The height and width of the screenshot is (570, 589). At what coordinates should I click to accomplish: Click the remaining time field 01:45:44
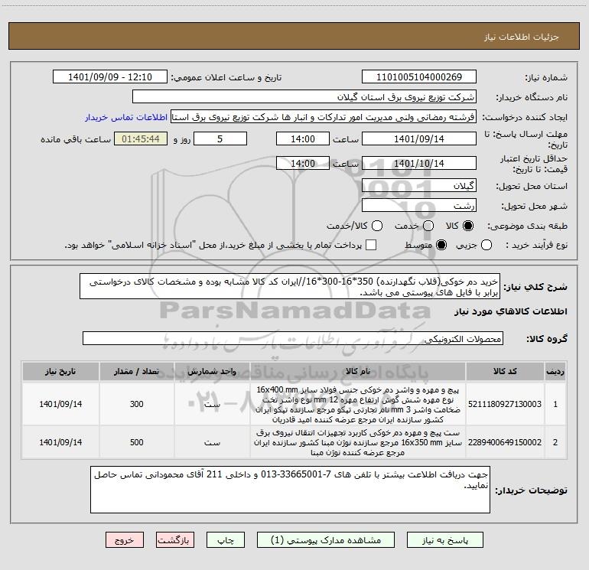[141, 138]
